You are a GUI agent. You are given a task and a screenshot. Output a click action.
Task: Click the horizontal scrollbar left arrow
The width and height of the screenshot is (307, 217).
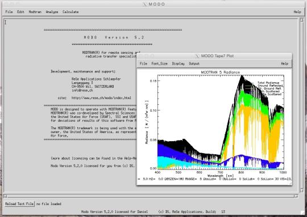point(5,196)
